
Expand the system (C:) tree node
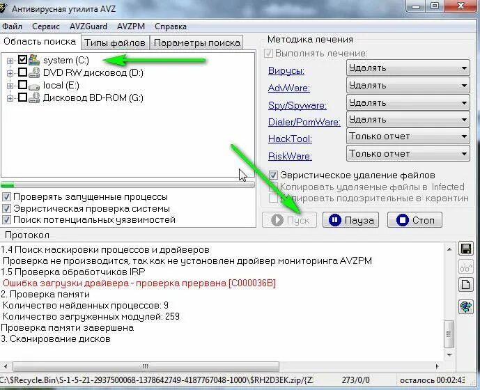pyautogui.click(x=10, y=61)
